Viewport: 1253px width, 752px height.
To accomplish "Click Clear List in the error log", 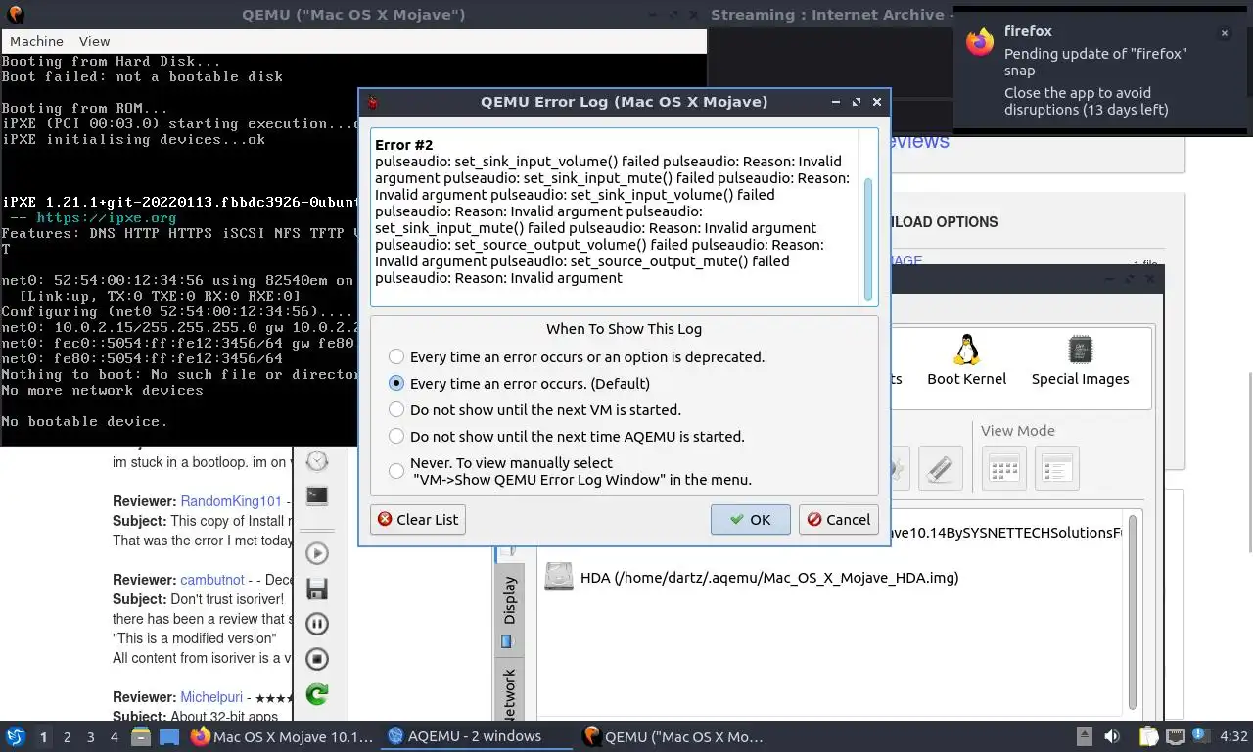I will [x=417, y=519].
